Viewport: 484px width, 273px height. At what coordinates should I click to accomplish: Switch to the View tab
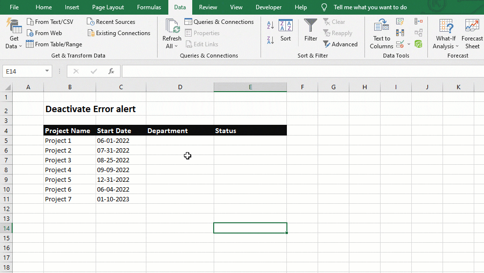click(236, 7)
